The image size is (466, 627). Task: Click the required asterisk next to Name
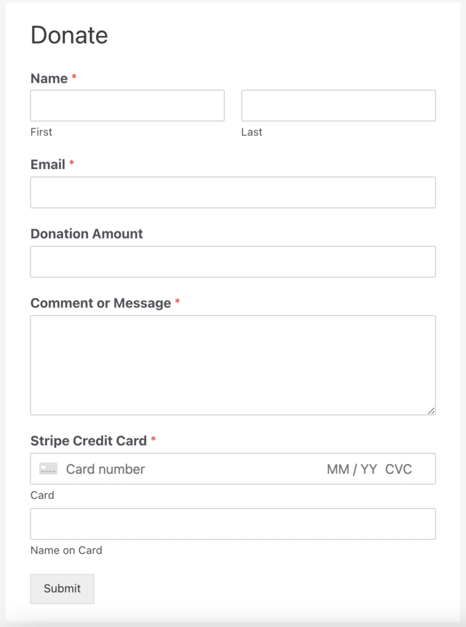73,78
